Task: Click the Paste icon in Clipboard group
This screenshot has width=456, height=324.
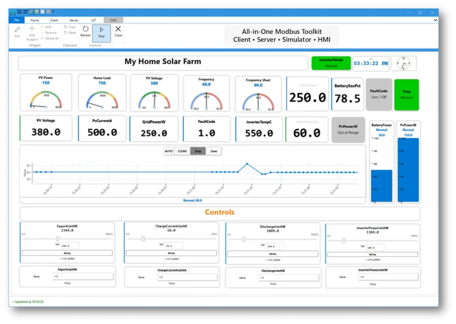Action: tap(65, 32)
